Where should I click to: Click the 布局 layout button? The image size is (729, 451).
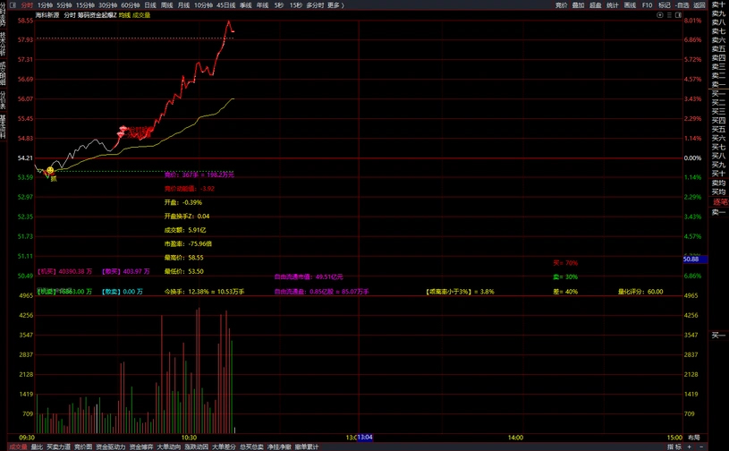click(693, 438)
